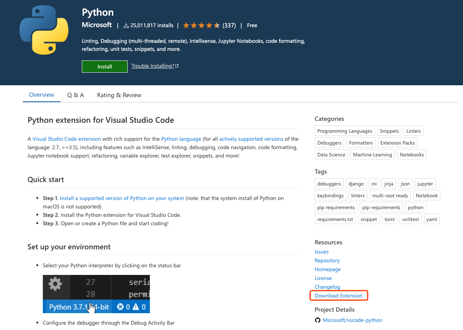Viewport: 463px width, 330px height.
Task: Select the Overview tab
Action: point(41,95)
